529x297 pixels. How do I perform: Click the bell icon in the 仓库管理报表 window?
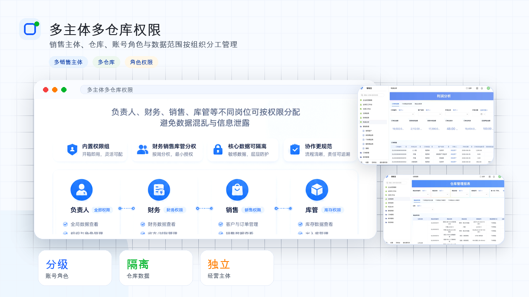[x=494, y=177]
